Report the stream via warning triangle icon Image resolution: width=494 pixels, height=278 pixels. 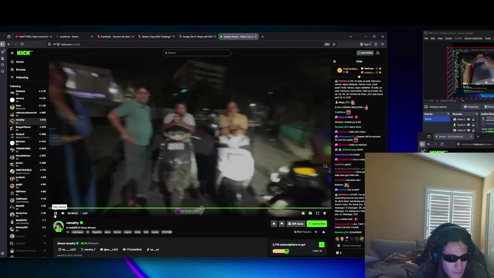coord(323,232)
